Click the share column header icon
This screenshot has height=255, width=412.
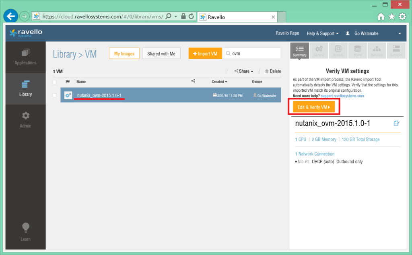[193, 81]
